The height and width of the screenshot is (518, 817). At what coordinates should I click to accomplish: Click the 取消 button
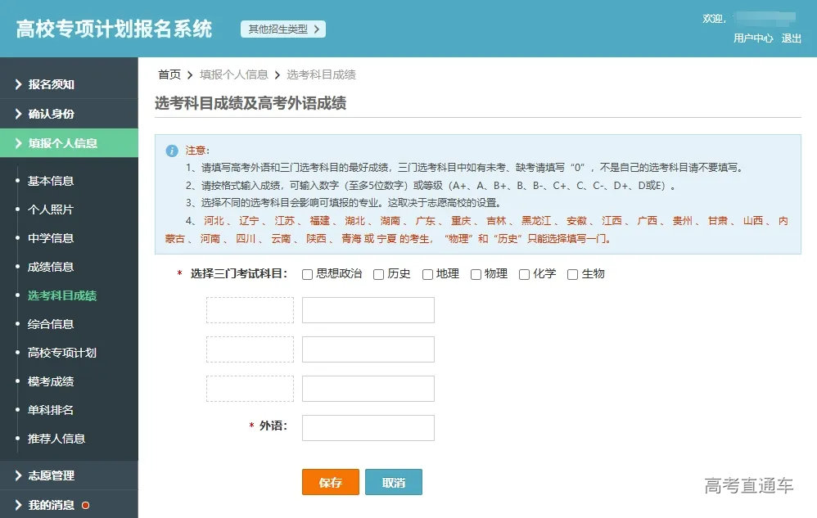pos(394,483)
